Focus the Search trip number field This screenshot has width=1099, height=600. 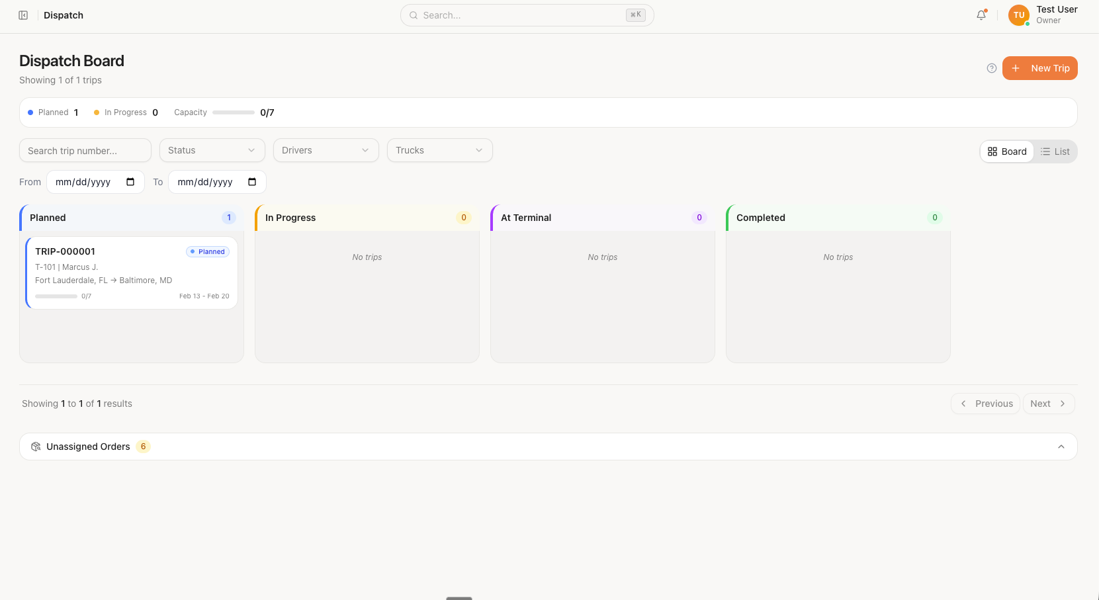[x=85, y=150]
